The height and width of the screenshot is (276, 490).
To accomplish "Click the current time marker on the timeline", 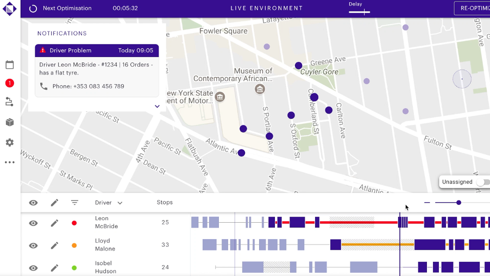I will pyautogui.click(x=400, y=244).
